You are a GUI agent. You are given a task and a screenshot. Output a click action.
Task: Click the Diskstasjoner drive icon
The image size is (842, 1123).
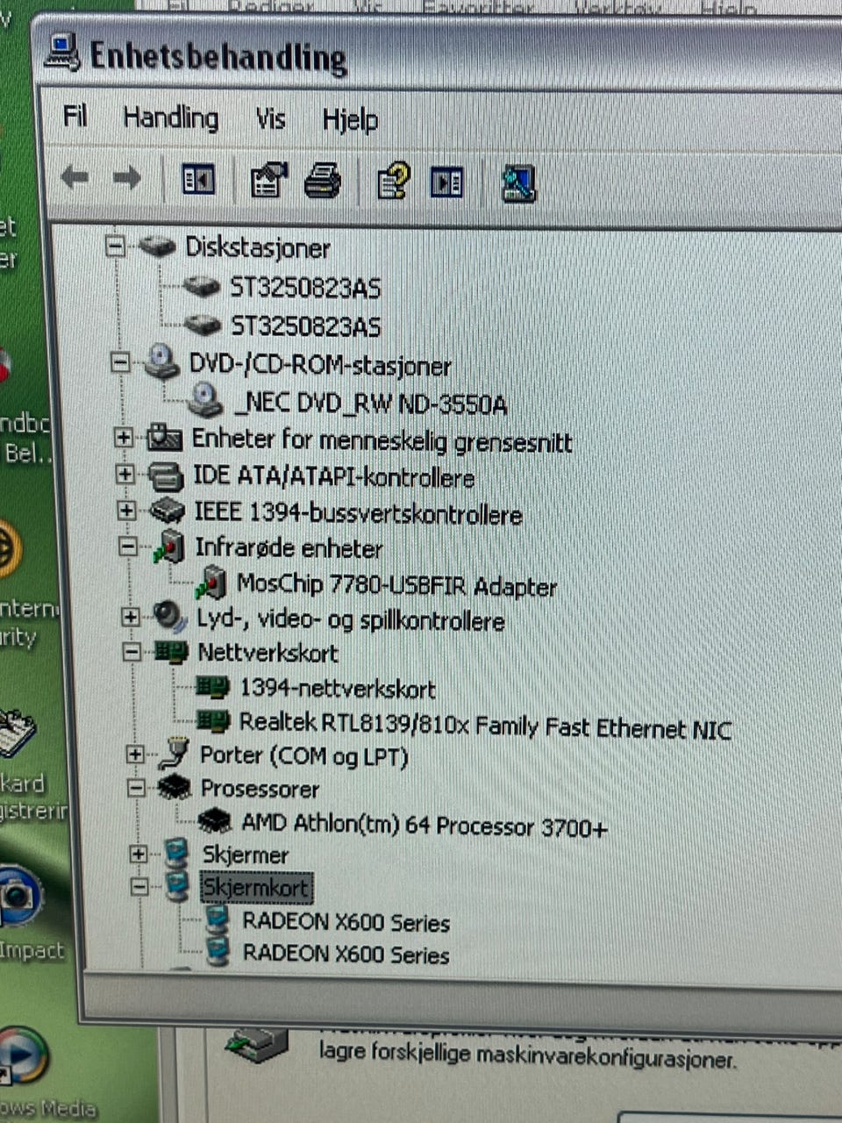(x=157, y=246)
